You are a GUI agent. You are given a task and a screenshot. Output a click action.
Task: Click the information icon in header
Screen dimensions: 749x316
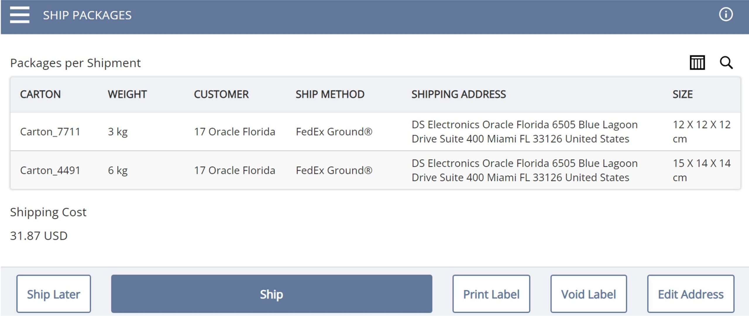[726, 14]
